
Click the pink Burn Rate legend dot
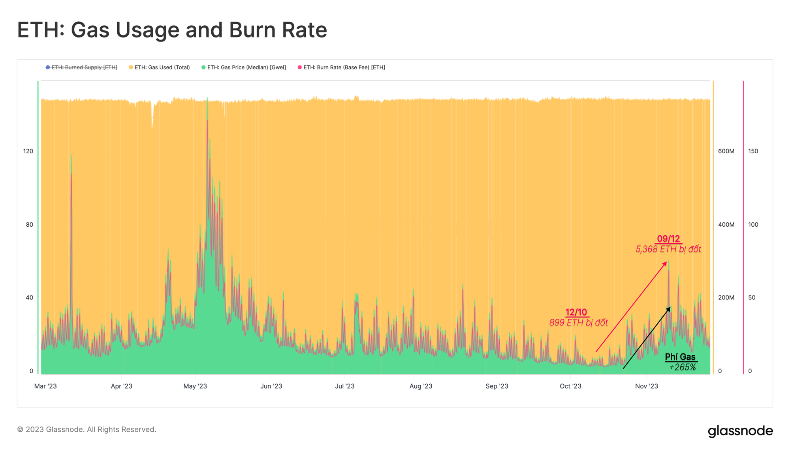tap(299, 68)
